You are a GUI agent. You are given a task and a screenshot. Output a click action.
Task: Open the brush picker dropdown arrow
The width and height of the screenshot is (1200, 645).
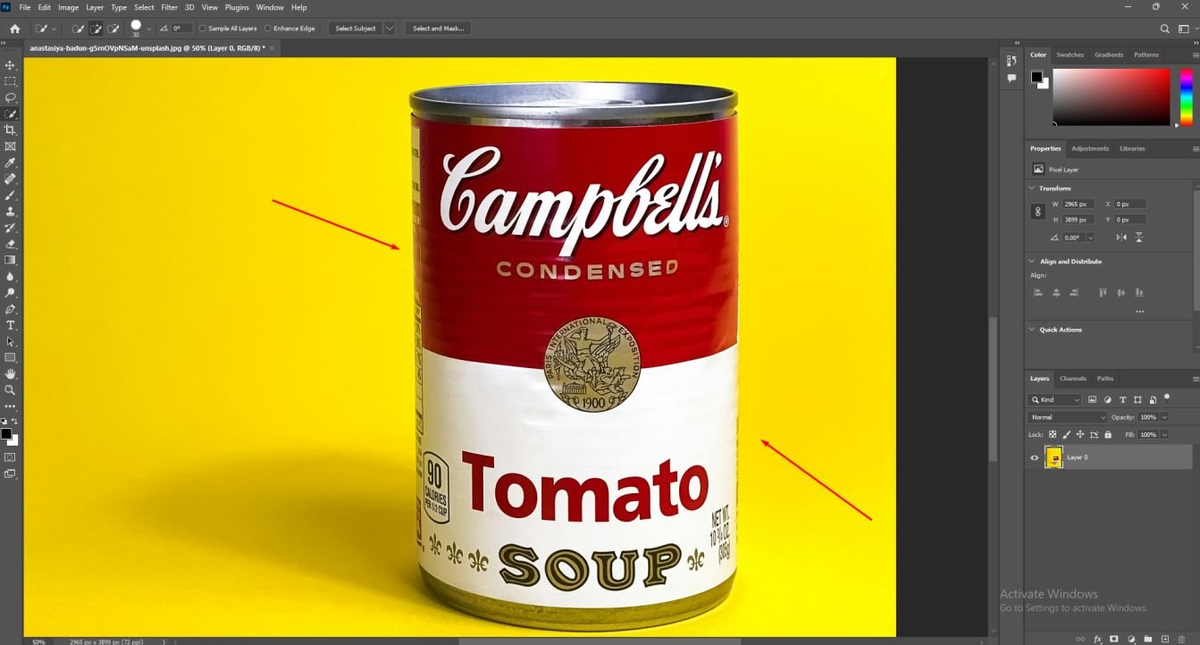(148, 29)
